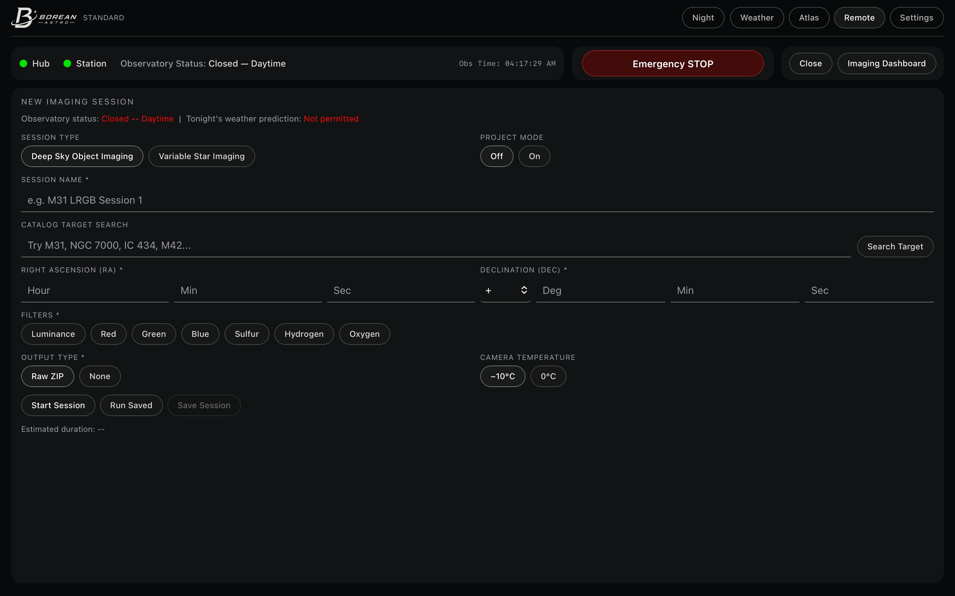Click the Search Target button
955x596 pixels.
click(x=895, y=247)
